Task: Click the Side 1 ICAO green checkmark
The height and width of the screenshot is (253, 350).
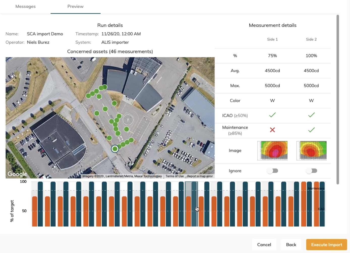Action: point(272,115)
